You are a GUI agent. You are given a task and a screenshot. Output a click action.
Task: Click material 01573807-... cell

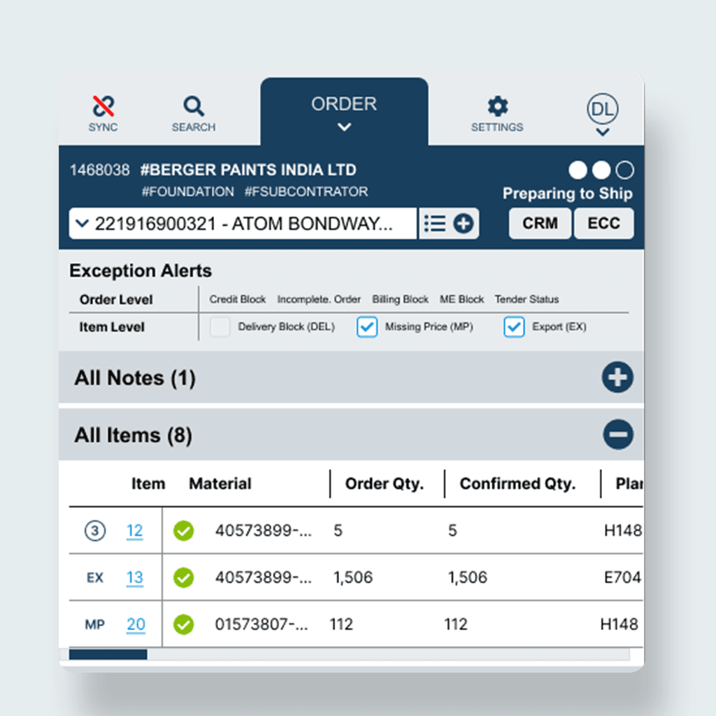[x=262, y=624]
